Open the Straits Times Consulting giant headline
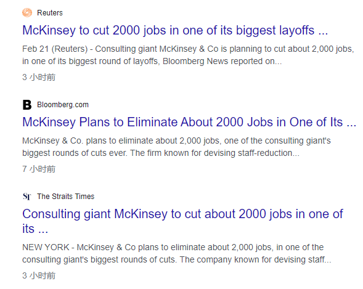 click(x=182, y=221)
